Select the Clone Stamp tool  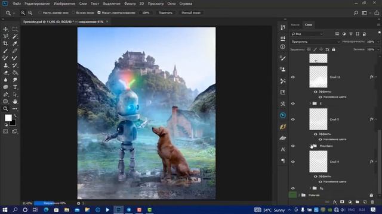coord(5,65)
